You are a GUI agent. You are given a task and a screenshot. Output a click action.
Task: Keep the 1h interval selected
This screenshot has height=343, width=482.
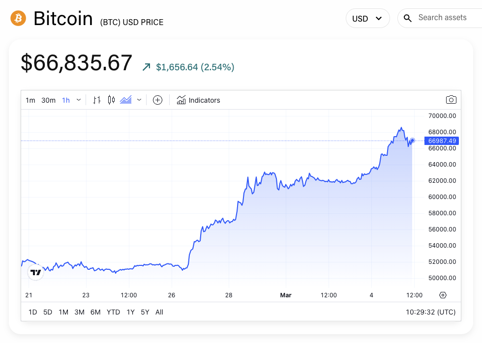tap(65, 100)
